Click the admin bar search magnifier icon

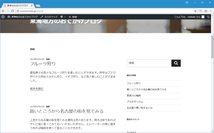[x=208, y=17]
